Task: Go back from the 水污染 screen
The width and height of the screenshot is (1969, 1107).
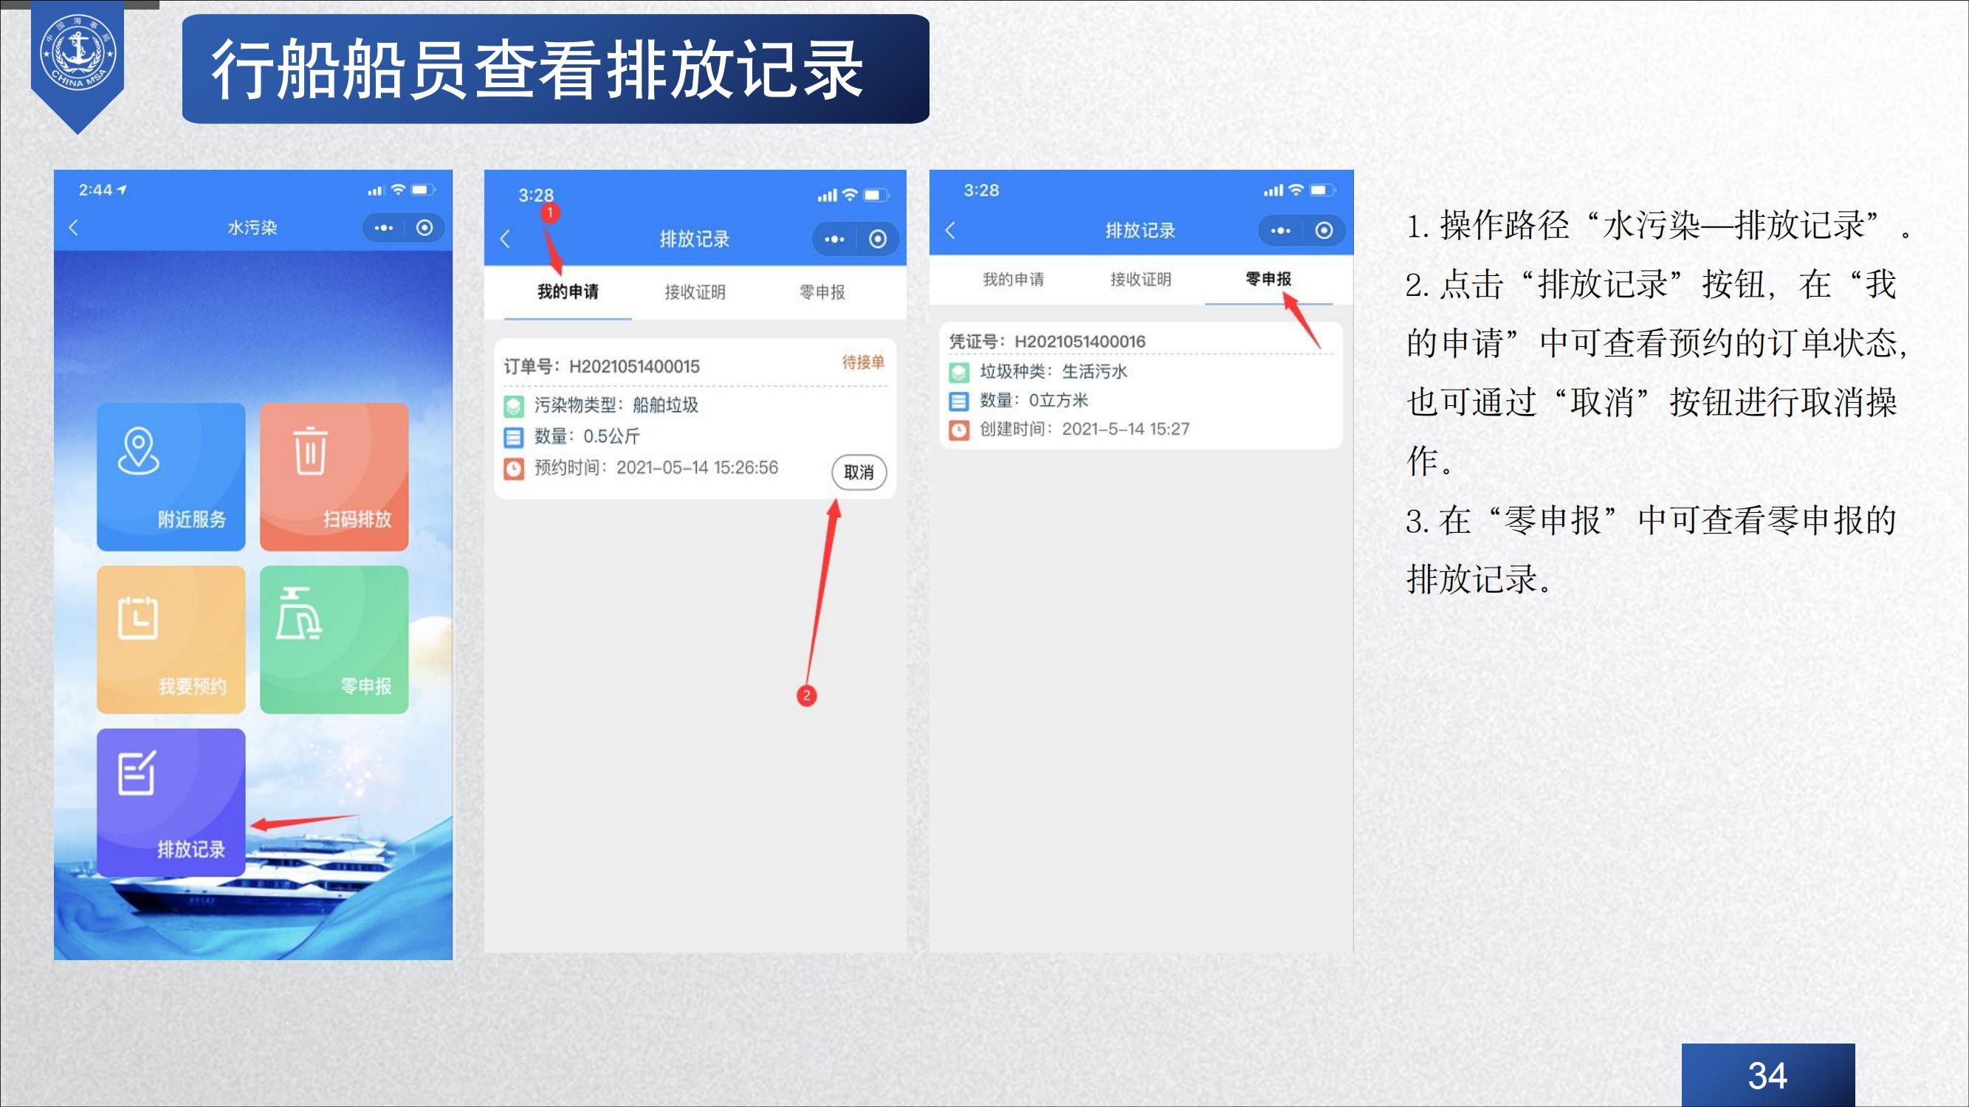Action: click(x=73, y=227)
